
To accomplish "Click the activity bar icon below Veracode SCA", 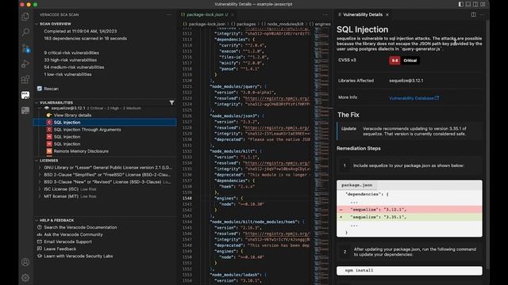I will 25,110.
